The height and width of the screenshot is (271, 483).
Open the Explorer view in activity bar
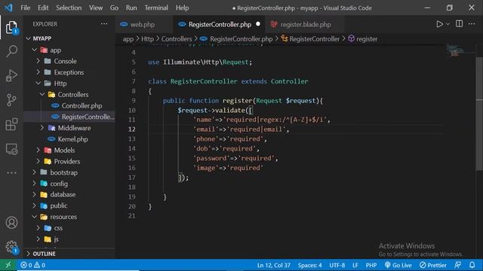click(12, 28)
